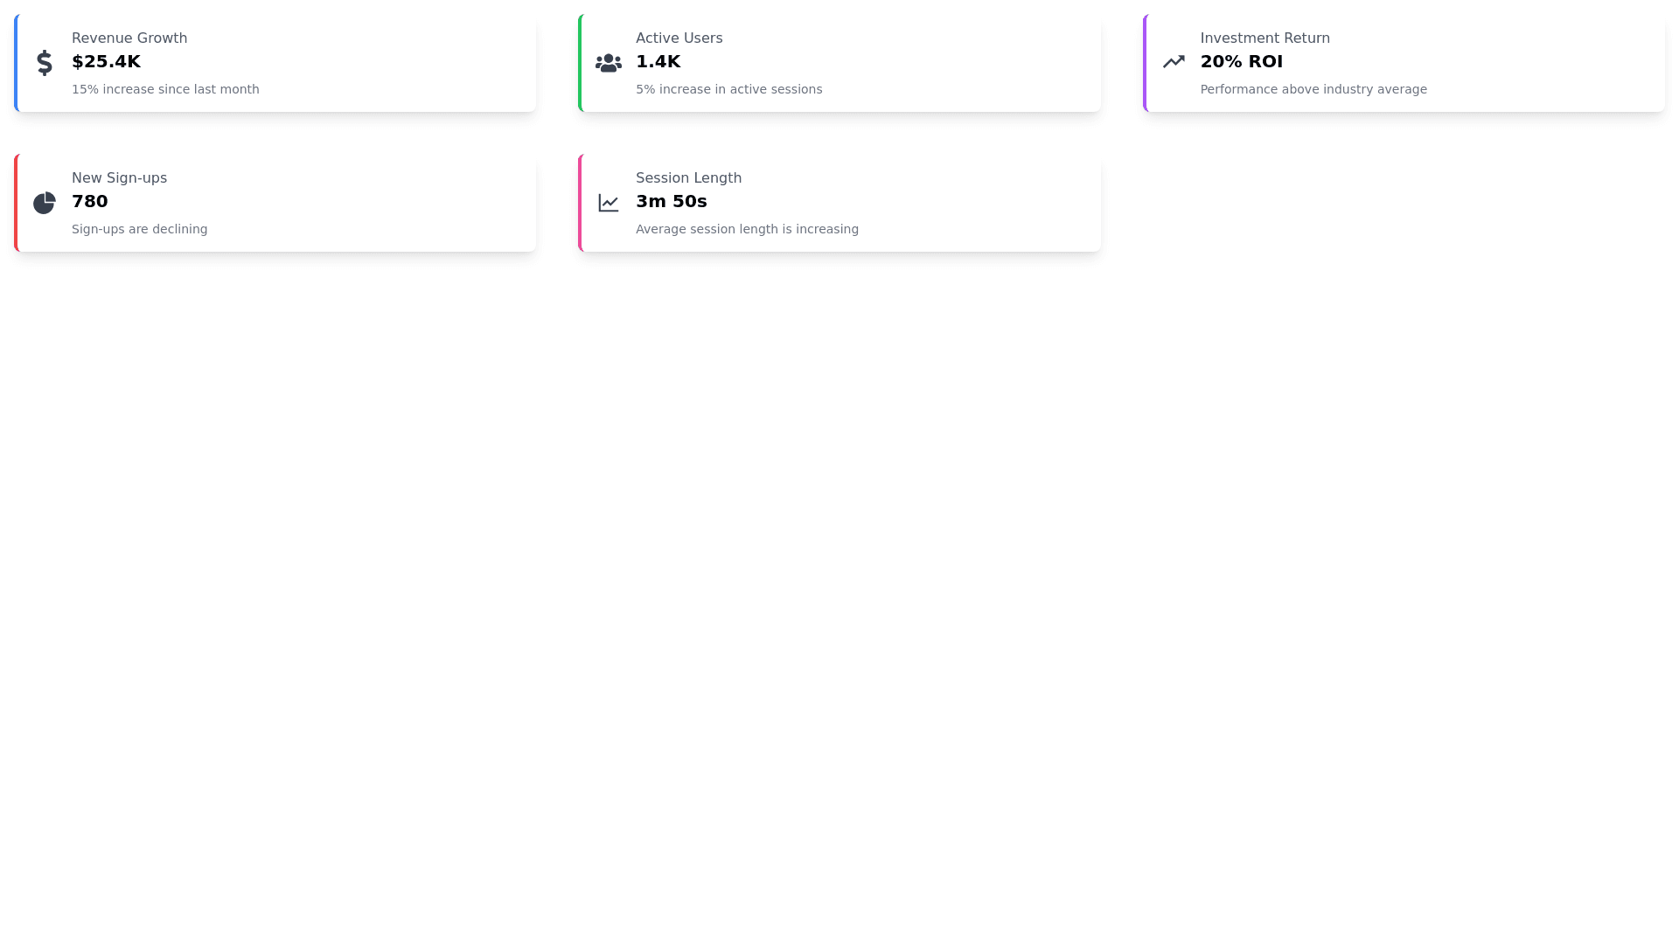Click the Active Users group icon
This screenshot has width=1679, height=944.
(609, 63)
